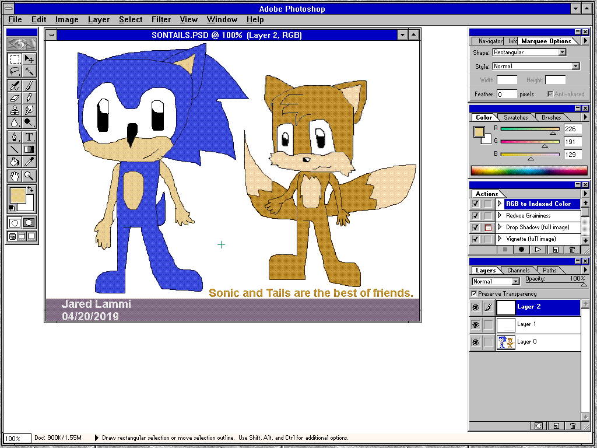Open the Select menu

coord(131,19)
